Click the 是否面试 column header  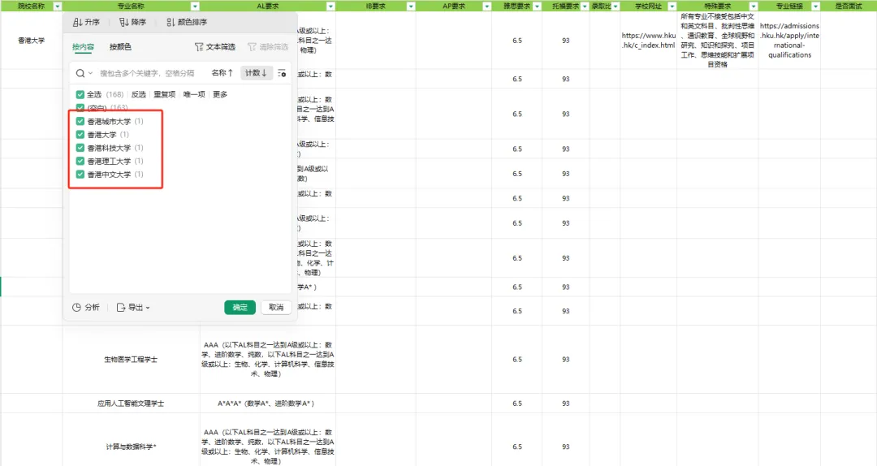click(x=848, y=6)
